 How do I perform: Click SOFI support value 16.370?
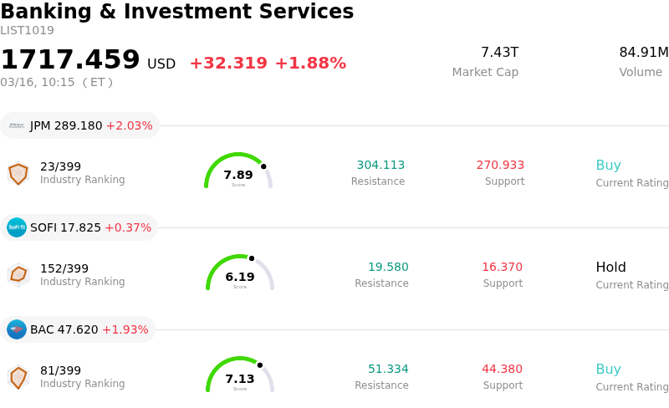coord(502,268)
